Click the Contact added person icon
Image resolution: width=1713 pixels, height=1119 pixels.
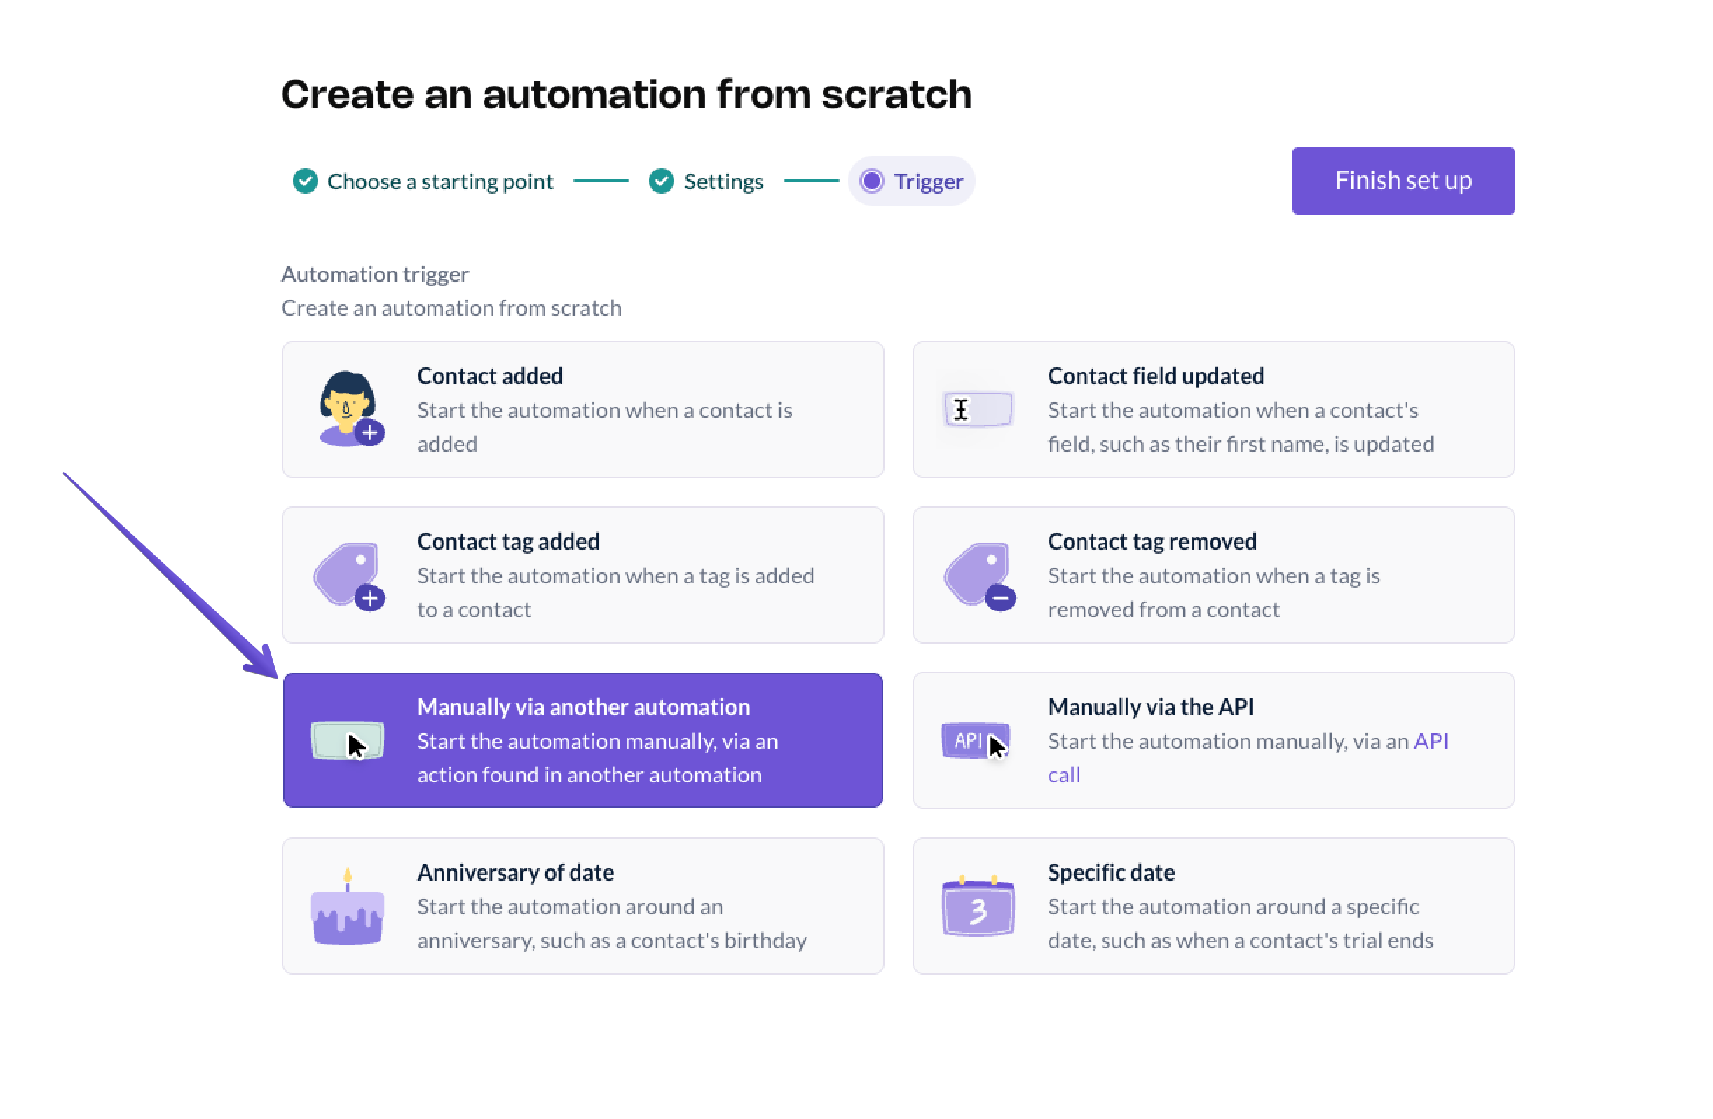[x=350, y=409]
